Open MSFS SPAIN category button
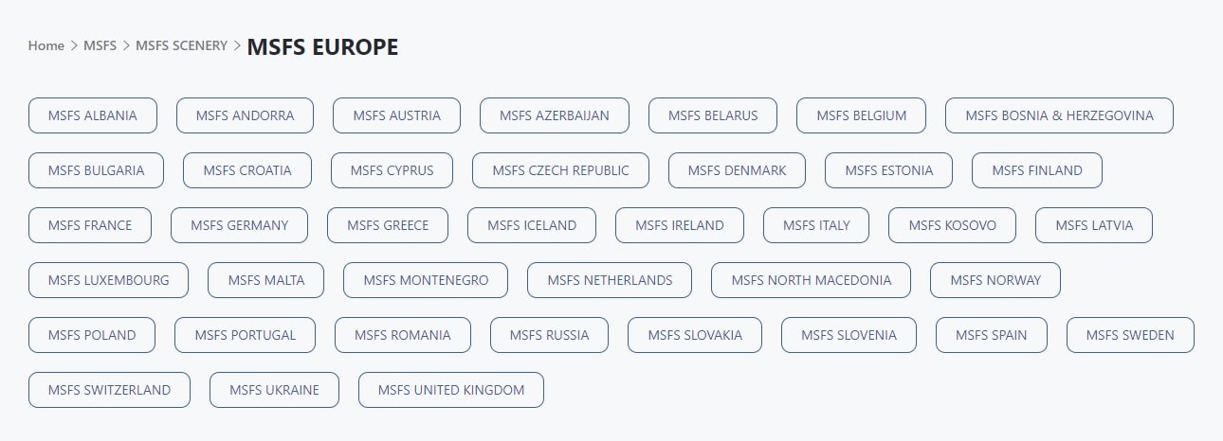Image resolution: width=1223 pixels, height=441 pixels. point(991,335)
